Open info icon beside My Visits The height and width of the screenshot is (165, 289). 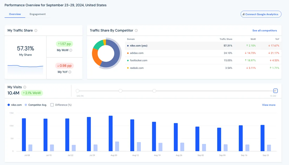click(x=25, y=87)
